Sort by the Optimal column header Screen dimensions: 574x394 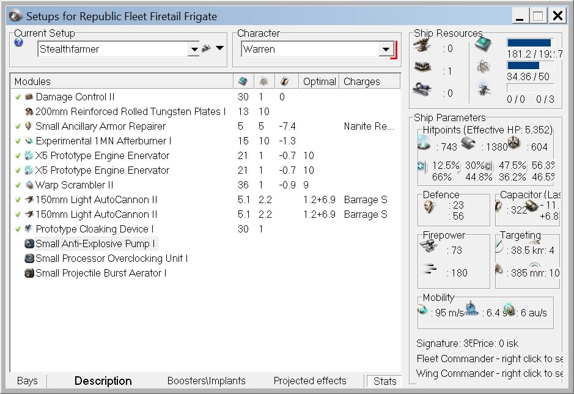(x=319, y=81)
